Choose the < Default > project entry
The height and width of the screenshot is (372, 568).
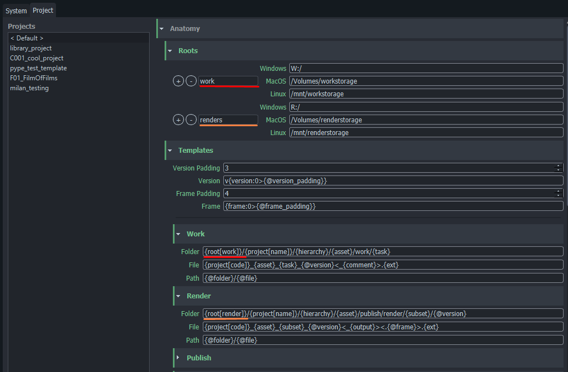click(27, 38)
